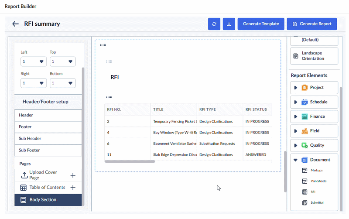Select Header in Header/Footer setup

click(x=48, y=115)
